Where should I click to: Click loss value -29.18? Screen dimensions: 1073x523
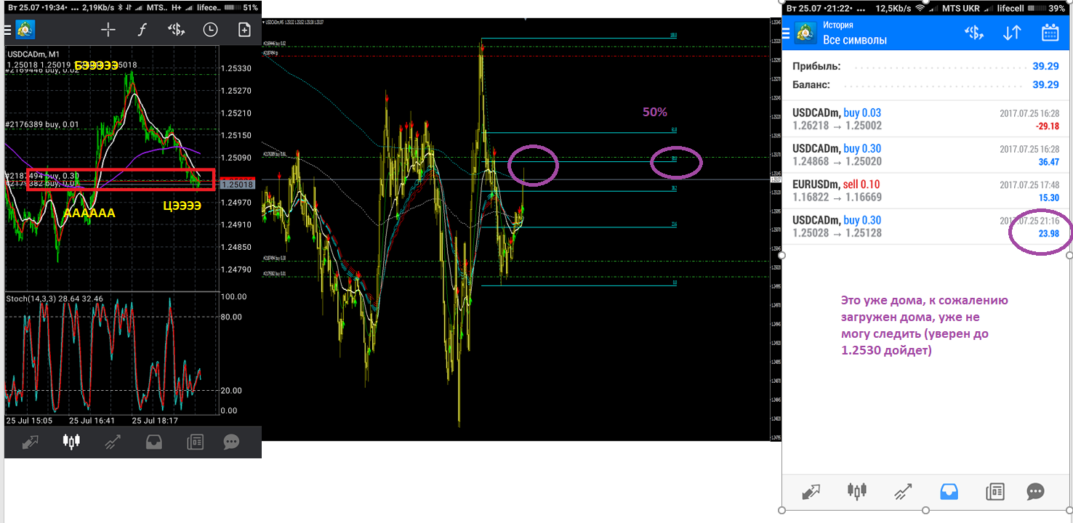click(x=1047, y=126)
